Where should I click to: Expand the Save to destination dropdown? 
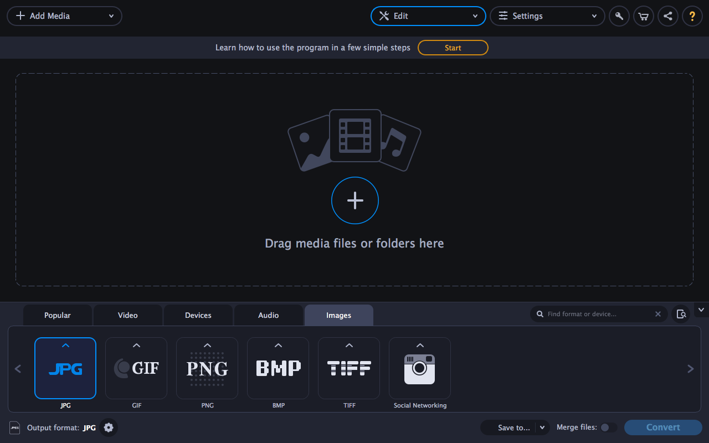(543, 427)
